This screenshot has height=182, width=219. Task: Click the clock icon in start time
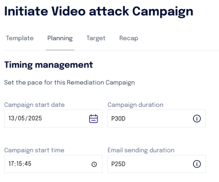pyautogui.click(x=94, y=164)
